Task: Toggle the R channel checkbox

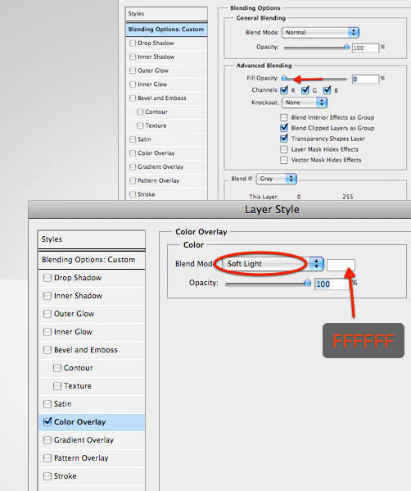Action: pyautogui.click(x=284, y=90)
